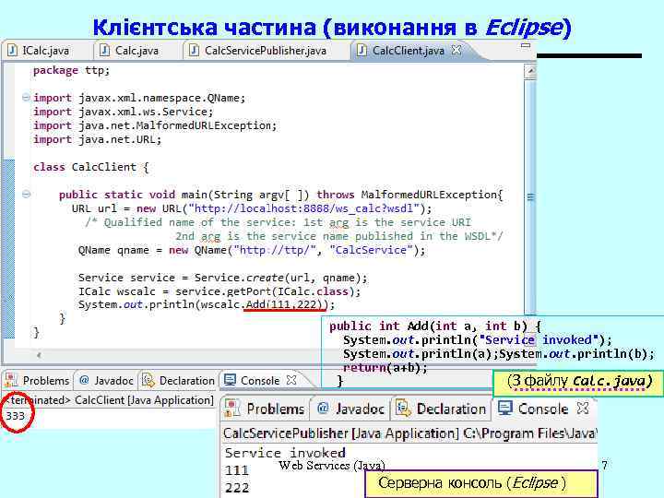The width and height of the screenshot is (664, 498).
Task: Open the Declaration tab in the server console panel
Action: (441, 409)
